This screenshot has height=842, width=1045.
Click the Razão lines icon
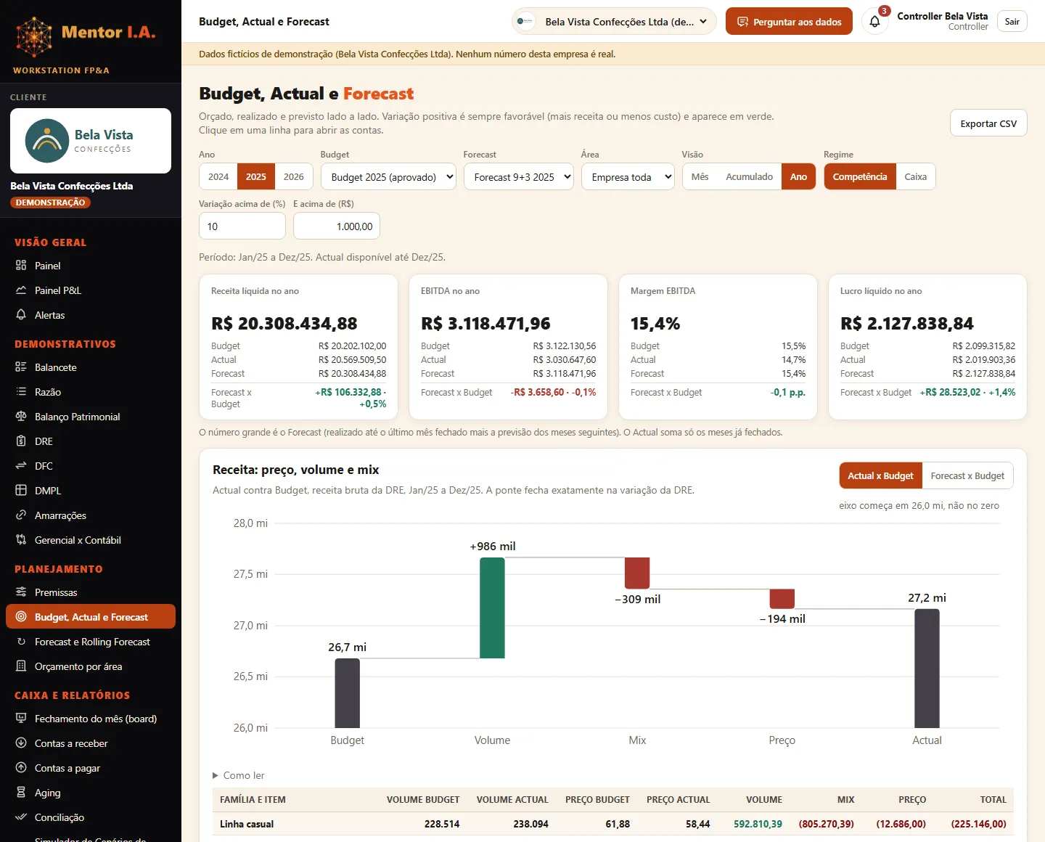pos(21,392)
